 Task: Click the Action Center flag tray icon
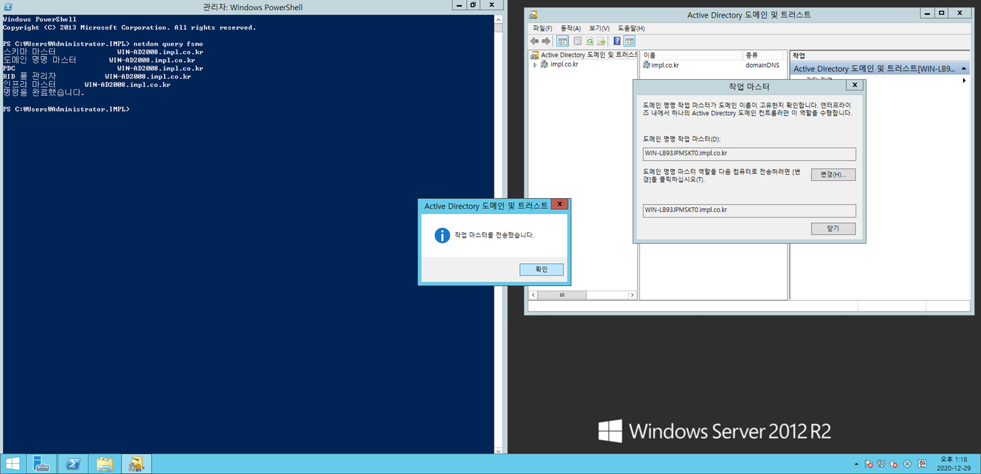(x=868, y=464)
